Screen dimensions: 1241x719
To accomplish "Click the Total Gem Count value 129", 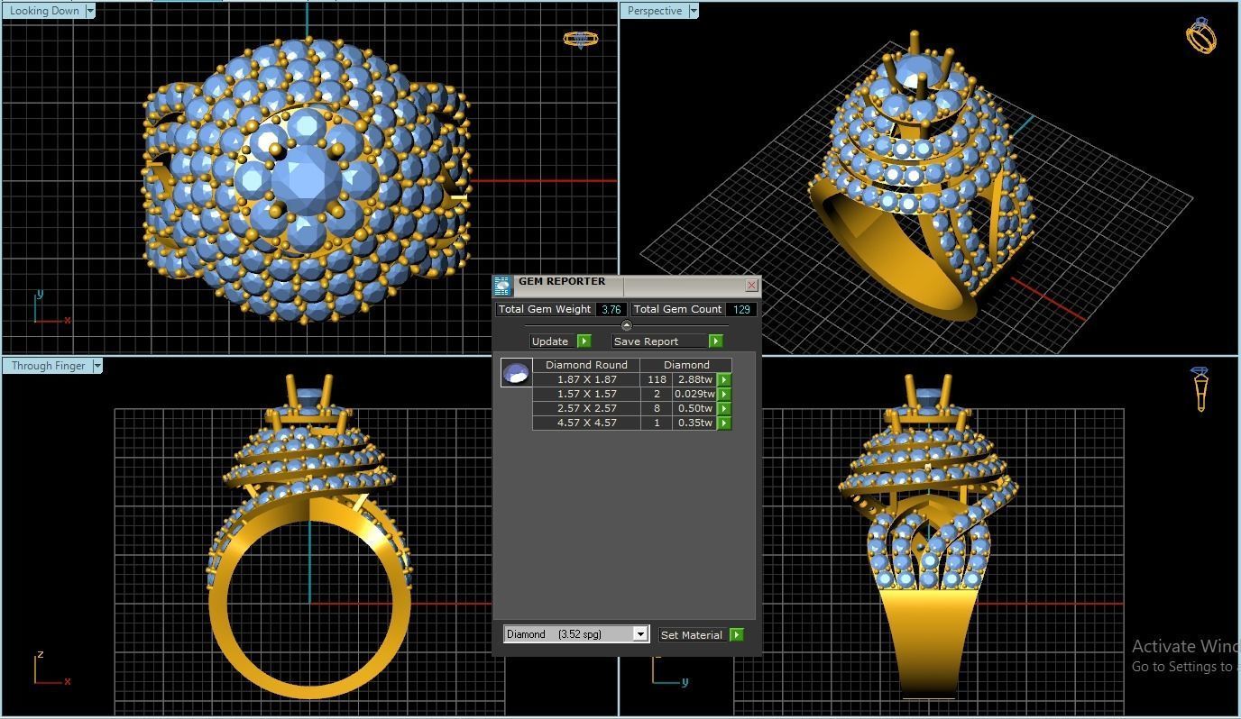I will pos(741,309).
